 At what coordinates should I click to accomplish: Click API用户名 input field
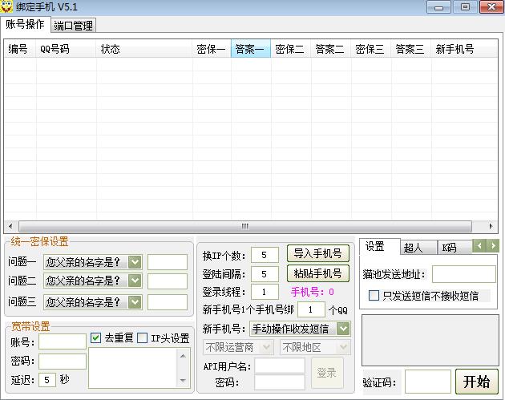point(280,366)
